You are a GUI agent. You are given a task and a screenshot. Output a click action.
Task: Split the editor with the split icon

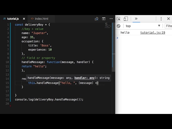click(x=104, y=19)
